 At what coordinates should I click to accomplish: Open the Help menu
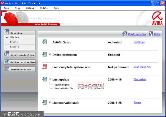coord(56,8)
